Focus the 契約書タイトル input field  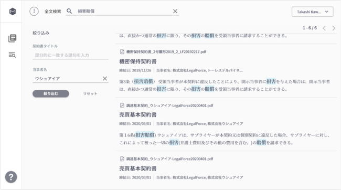point(70,55)
